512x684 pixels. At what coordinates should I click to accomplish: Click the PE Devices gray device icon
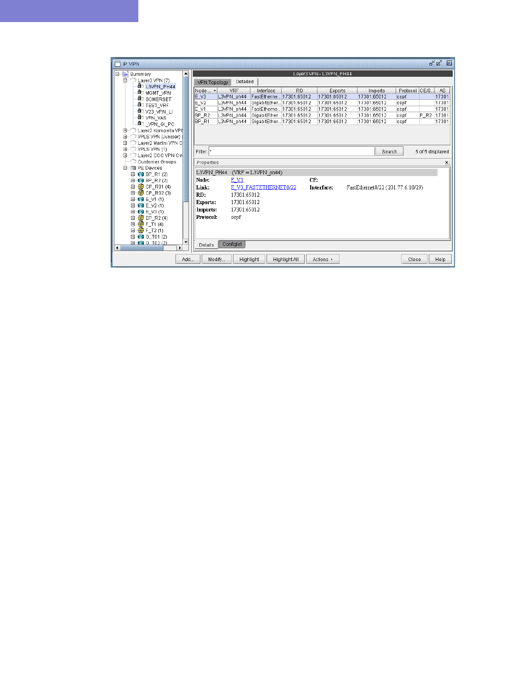click(x=133, y=168)
